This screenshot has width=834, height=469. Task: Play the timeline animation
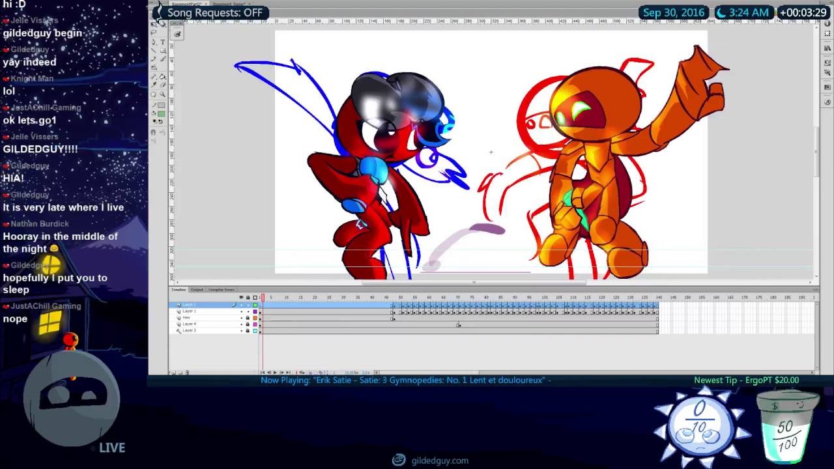point(275,373)
